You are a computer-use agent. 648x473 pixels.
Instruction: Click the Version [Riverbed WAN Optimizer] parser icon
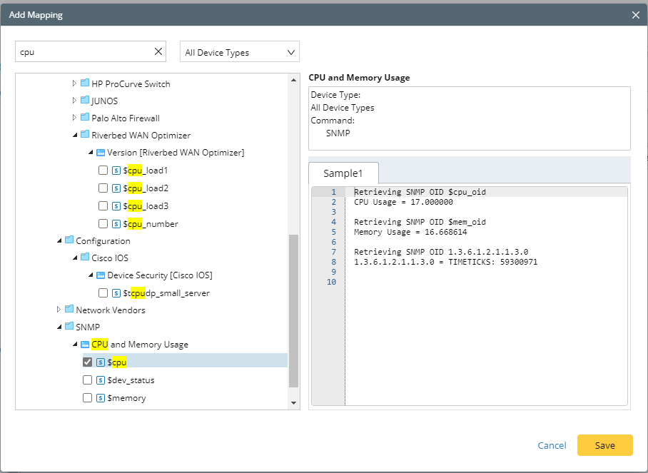[x=101, y=153]
